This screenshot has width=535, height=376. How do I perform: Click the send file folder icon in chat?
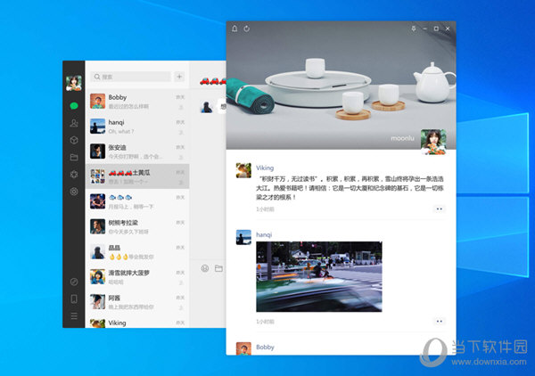218,267
